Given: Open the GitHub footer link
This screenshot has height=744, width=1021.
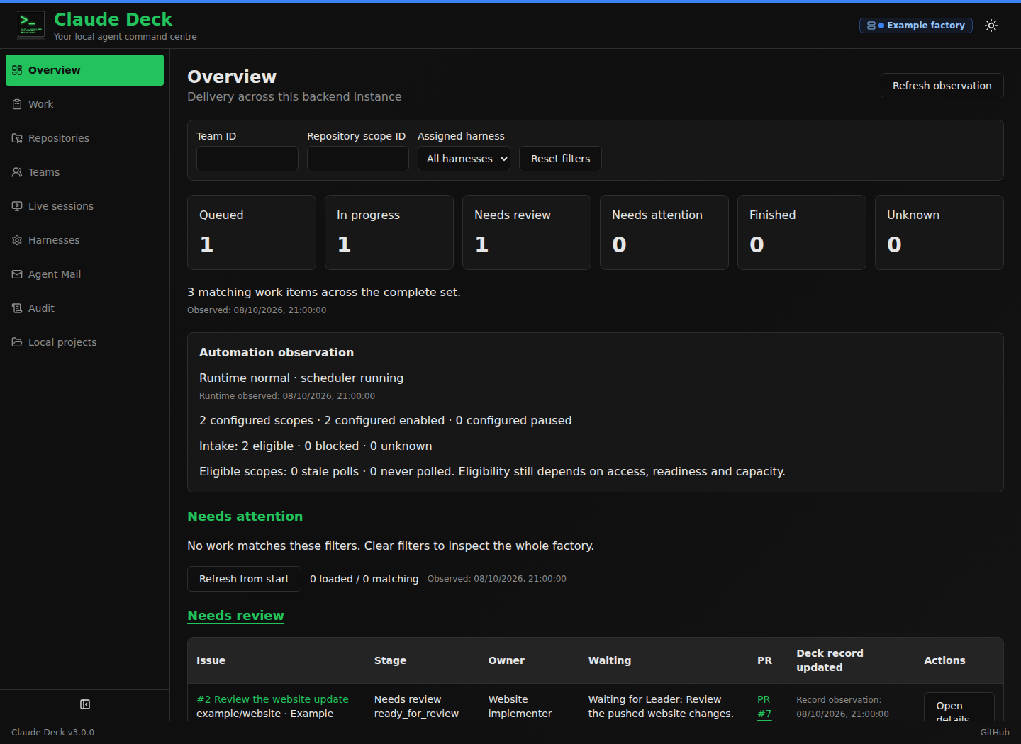Looking at the screenshot, I should (995, 733).
